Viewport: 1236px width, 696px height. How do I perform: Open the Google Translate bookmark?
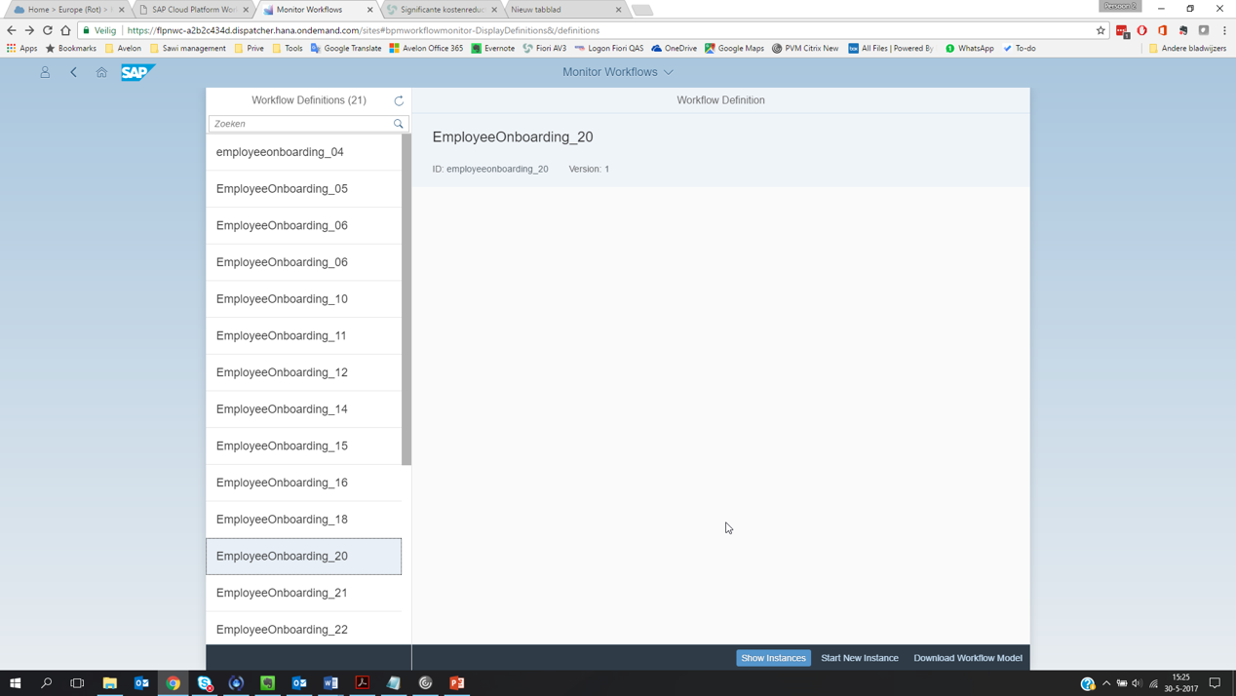pyautogui.click(x=346, y=48)
